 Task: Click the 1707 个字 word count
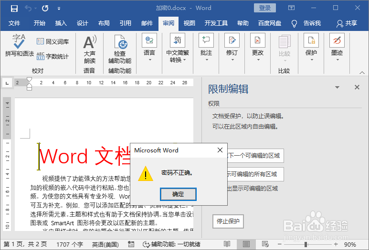pyautogui.click(x=70, y=245)
